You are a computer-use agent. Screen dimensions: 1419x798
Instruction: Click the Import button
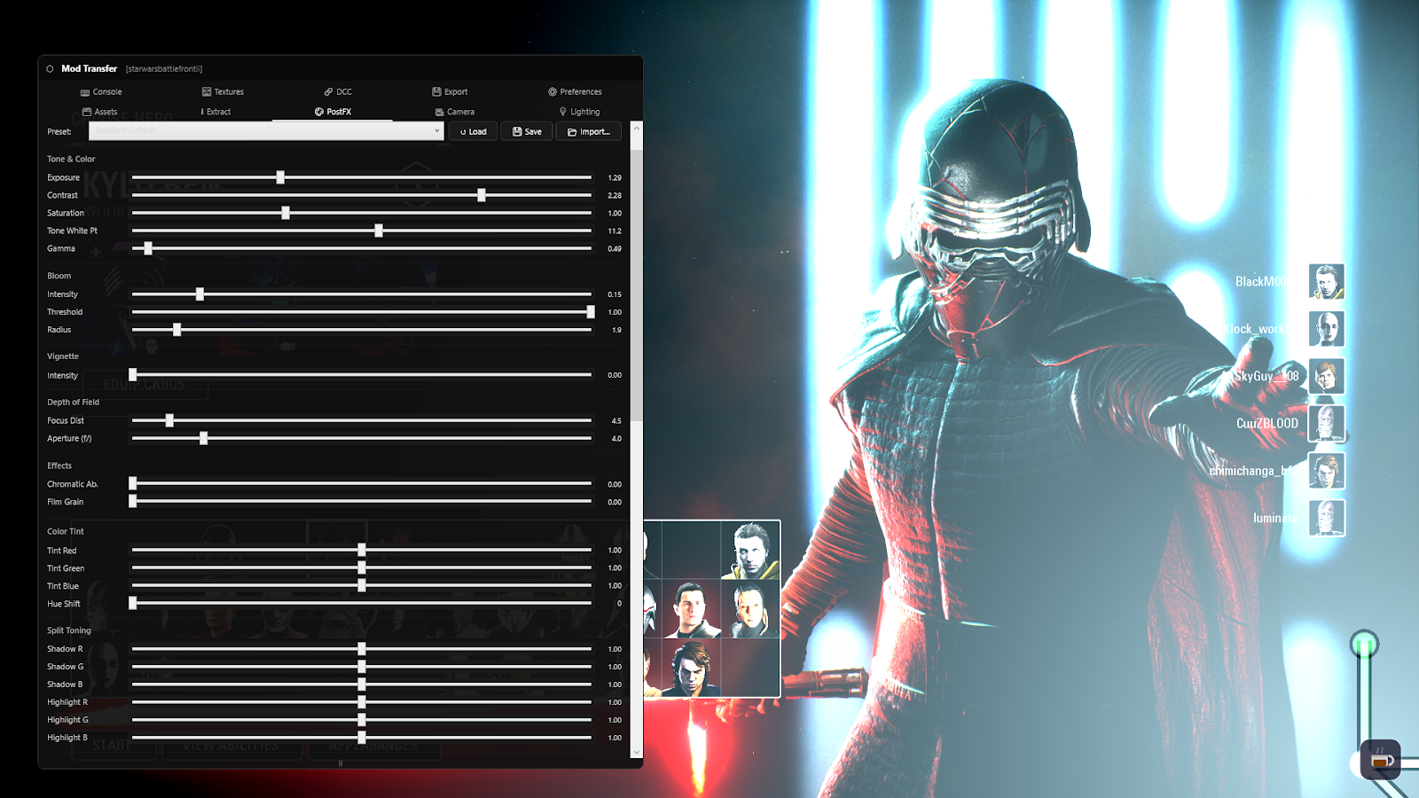(x=588, y=131)
